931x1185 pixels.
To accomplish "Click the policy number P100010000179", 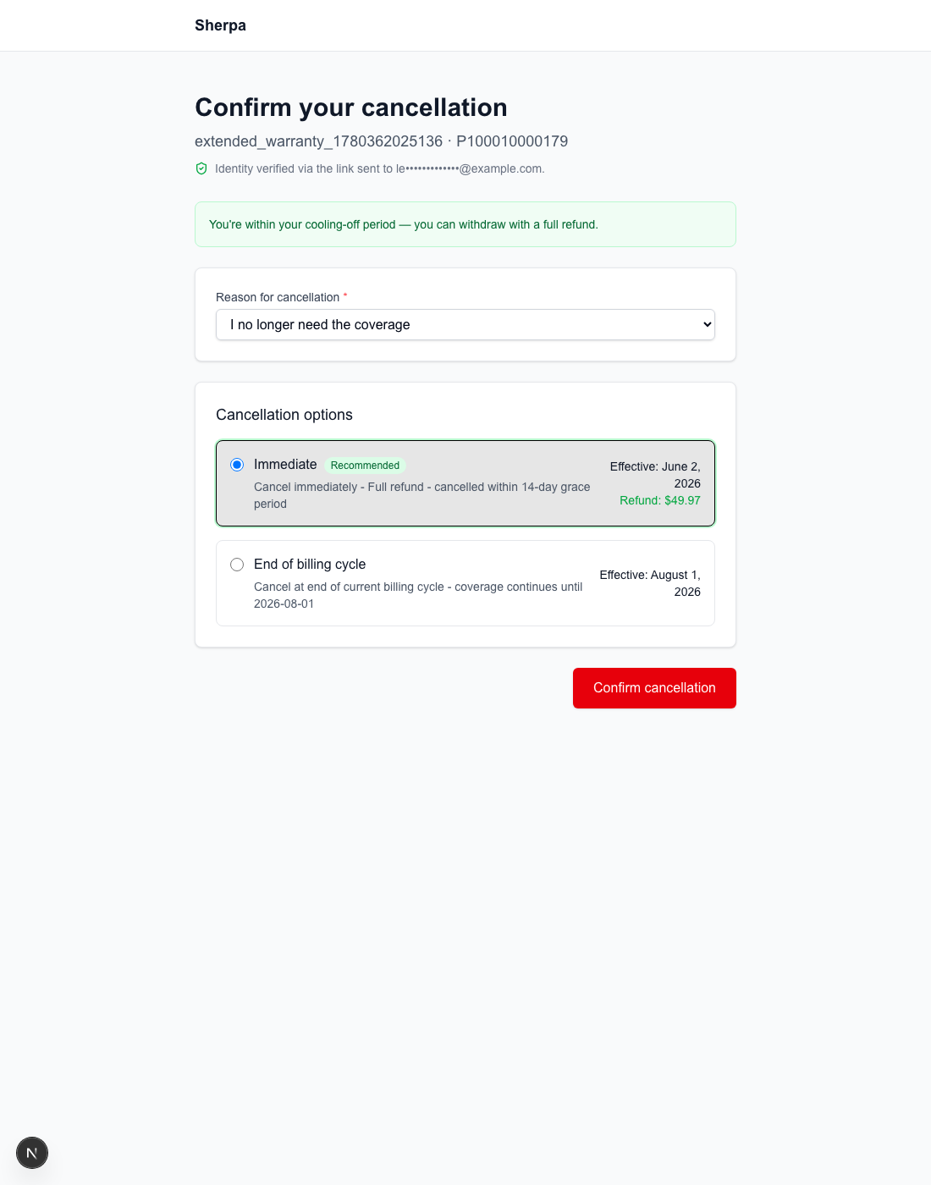I will click(512, 141).
